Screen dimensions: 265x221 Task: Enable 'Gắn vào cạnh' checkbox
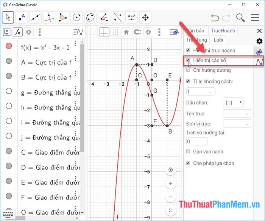point(188,152)
